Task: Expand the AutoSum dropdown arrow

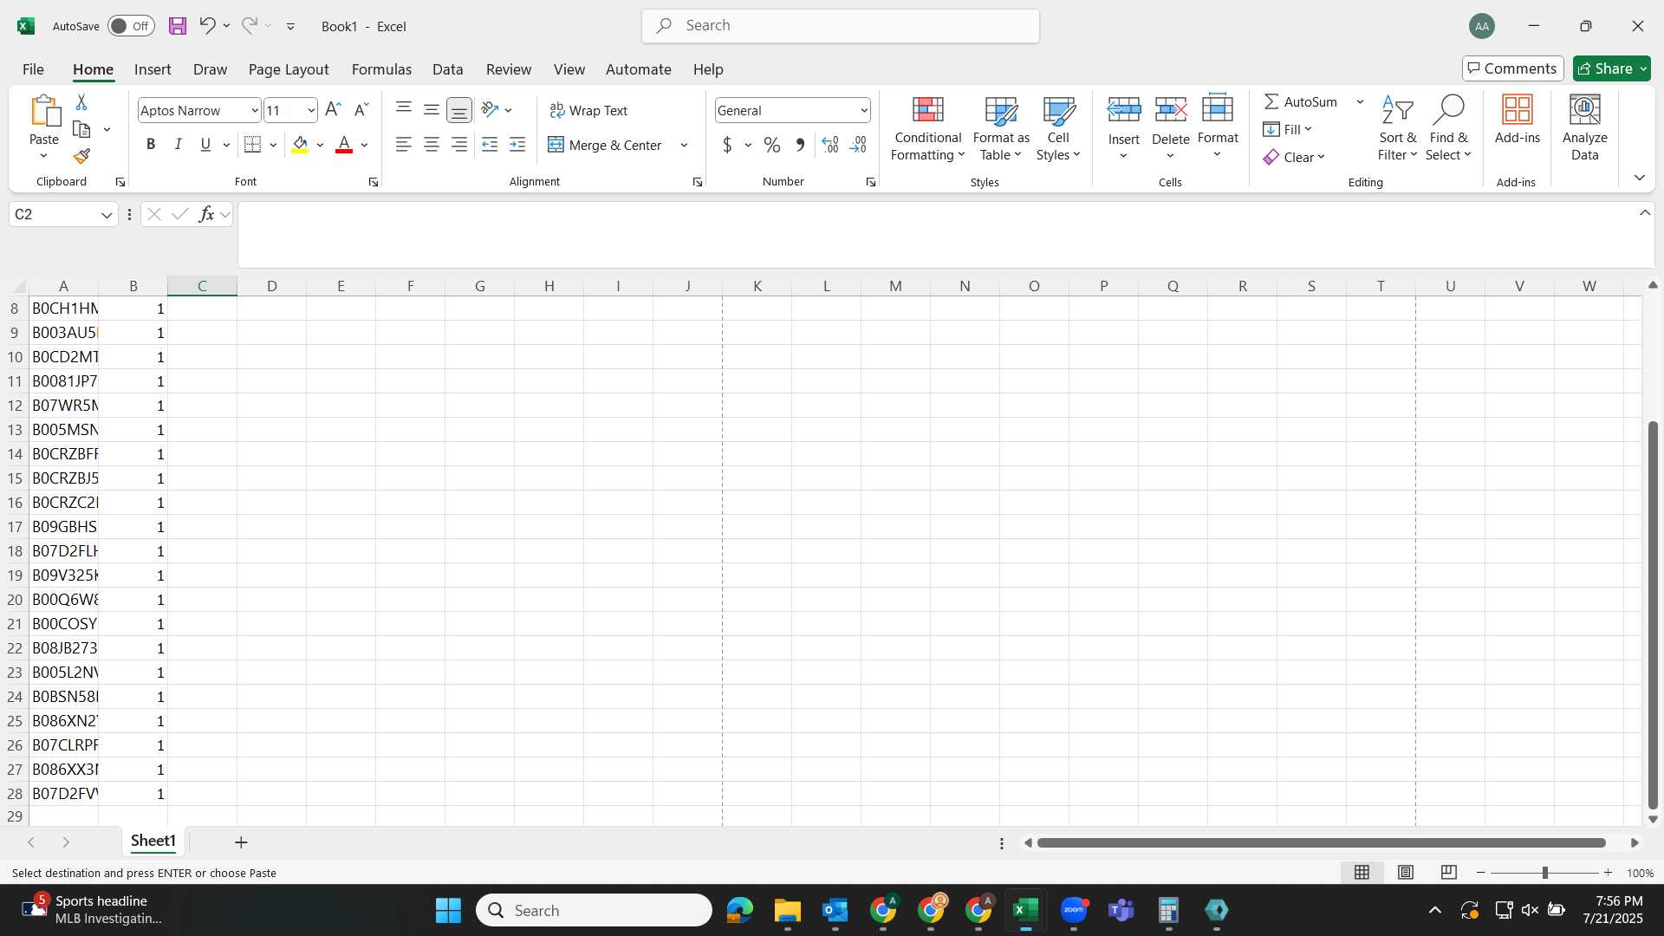Action: pos(1360,101)
